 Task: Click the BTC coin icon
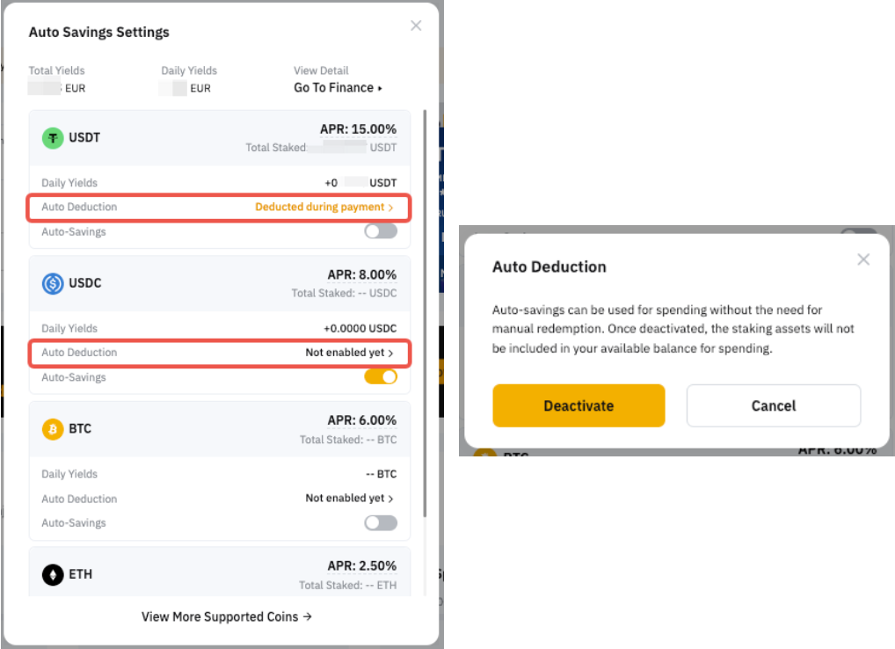[53, 429]
